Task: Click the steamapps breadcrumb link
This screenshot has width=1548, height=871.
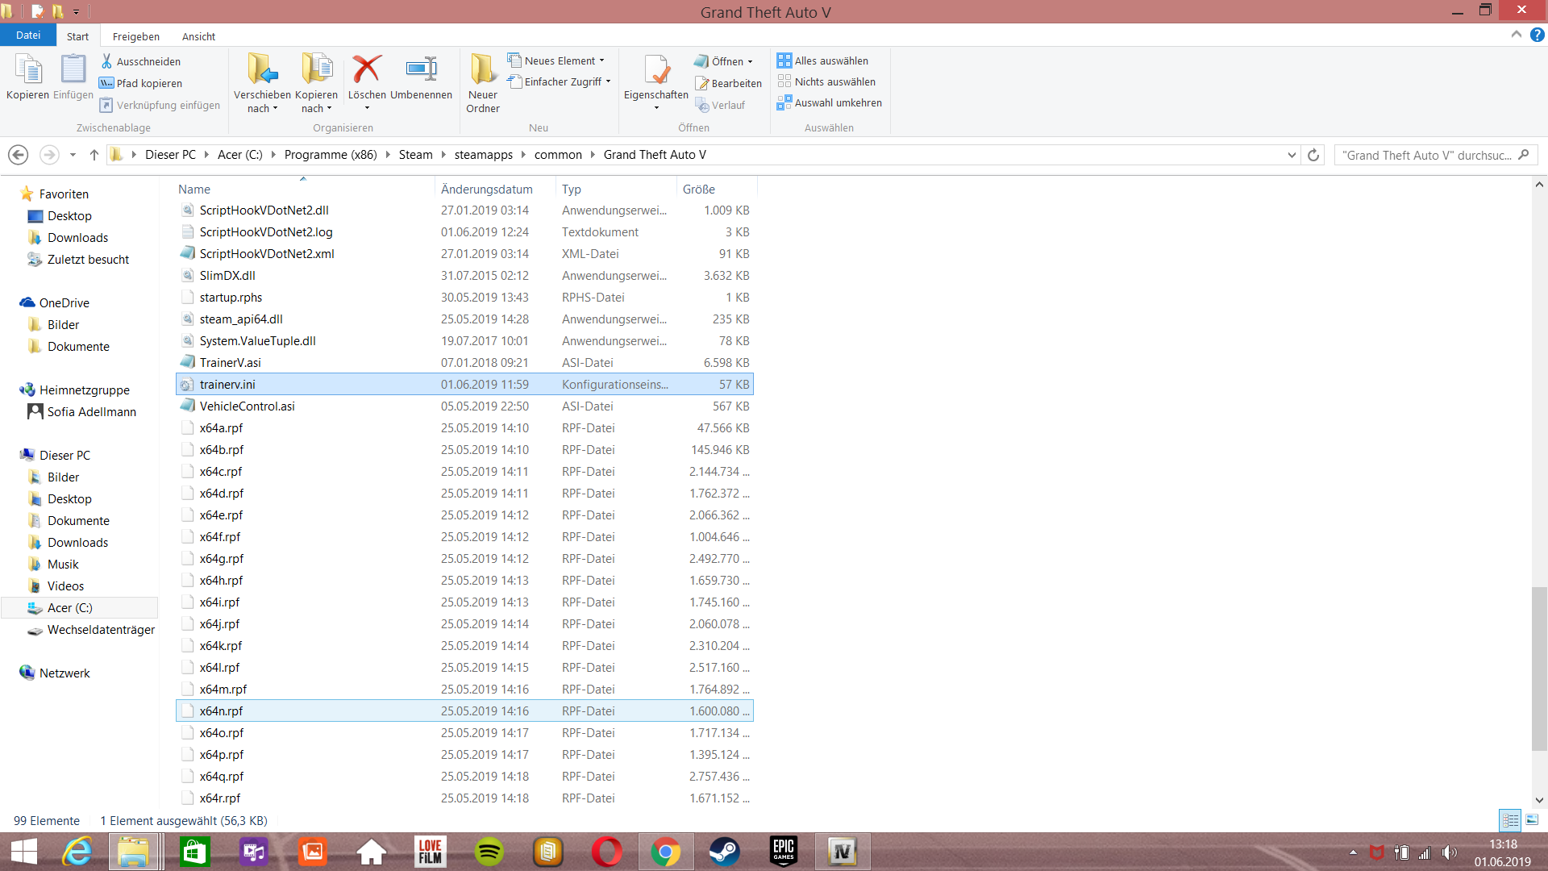Action: click(x=483, y=155)
